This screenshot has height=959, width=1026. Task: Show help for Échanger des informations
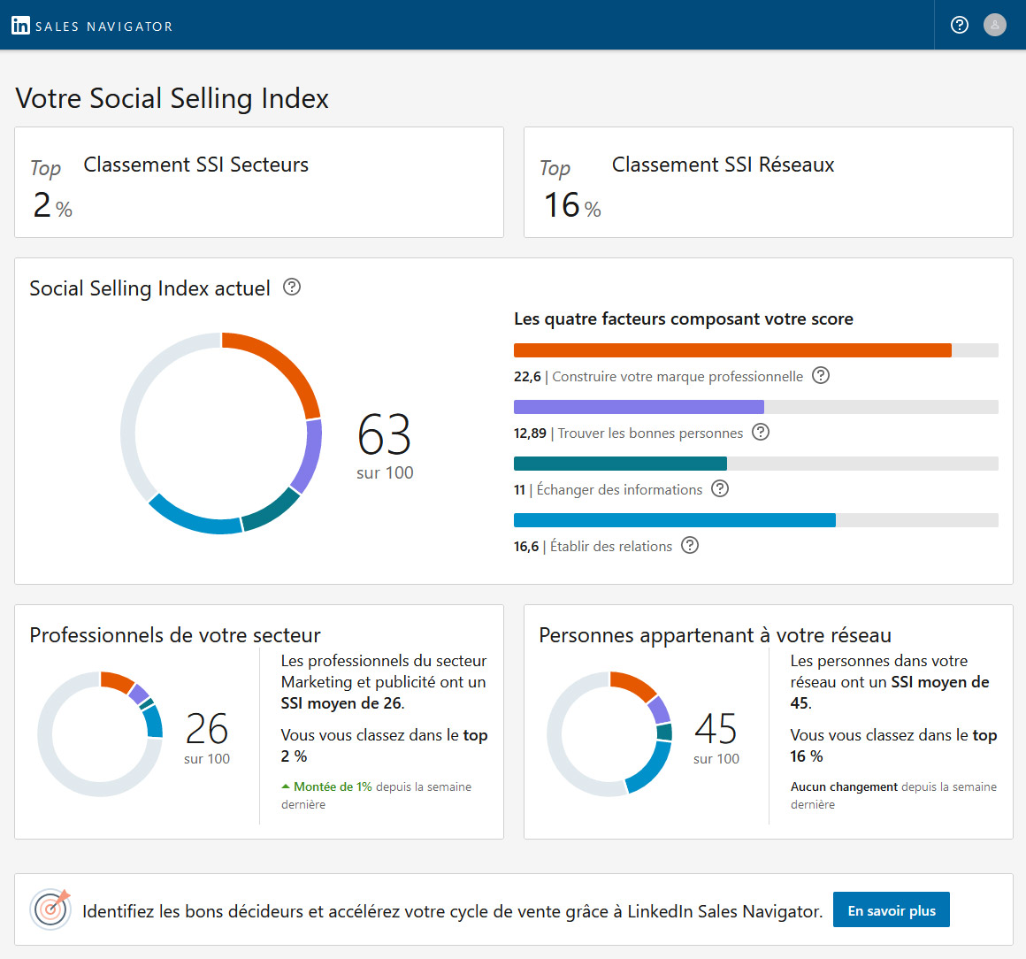pos(720,488)
